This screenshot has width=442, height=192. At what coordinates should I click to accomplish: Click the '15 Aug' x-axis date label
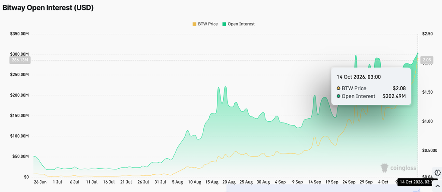click(212, 182)
